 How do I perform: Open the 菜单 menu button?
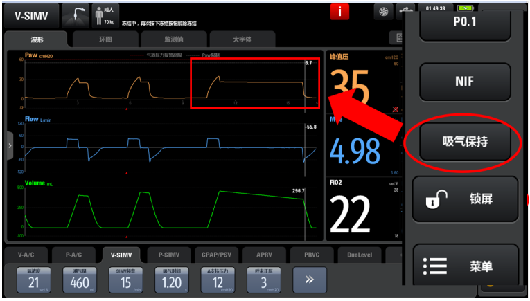pyautogui.click(x=466, y=266)
